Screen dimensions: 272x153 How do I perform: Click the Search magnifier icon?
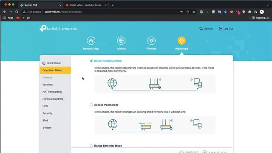point(201,28)
